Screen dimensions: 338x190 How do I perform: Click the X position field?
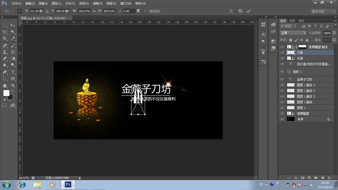[37, 11]
